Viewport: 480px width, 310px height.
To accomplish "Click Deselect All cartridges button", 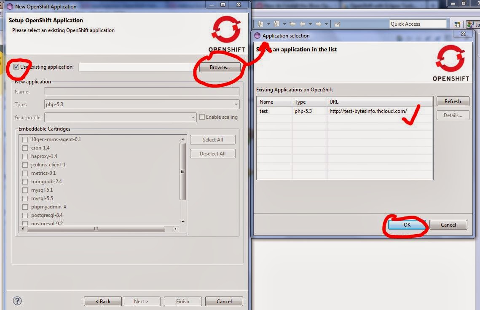I will coord(212,154).
